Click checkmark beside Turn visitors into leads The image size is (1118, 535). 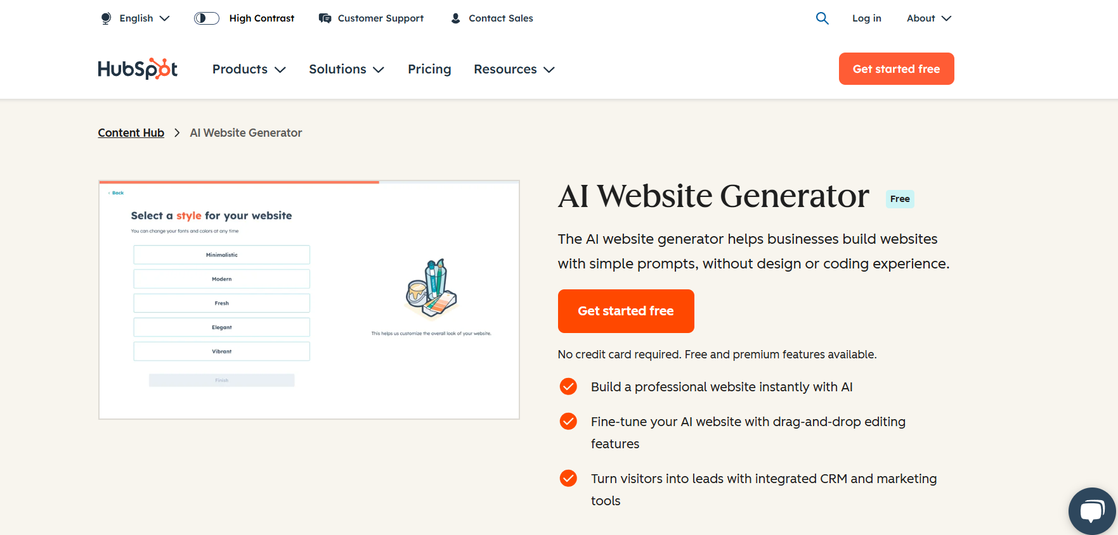click(568, 478)
